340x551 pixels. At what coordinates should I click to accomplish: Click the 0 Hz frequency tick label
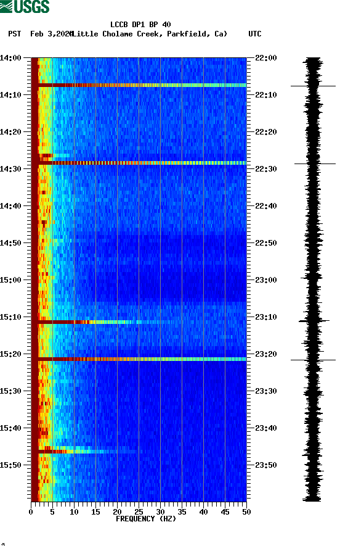[x=31, y=512]
